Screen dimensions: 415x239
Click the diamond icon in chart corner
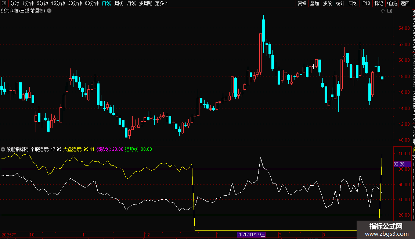click(x=383, y=11)
